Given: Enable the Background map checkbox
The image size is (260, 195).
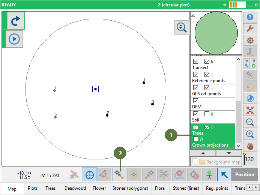Looking at the screenshot, I should [x=195, y=161].
